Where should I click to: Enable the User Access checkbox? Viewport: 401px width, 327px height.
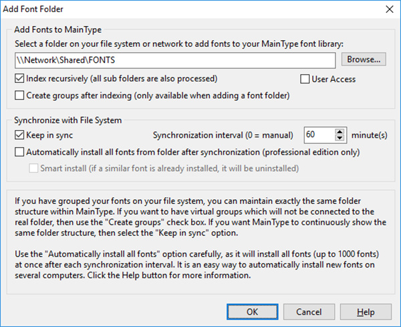pyautogui.click(x=305, y=79)
